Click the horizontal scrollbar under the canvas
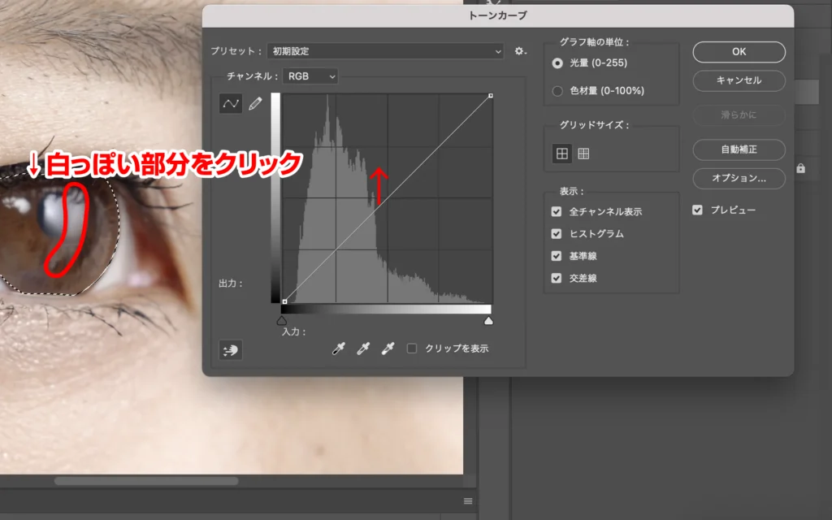This screenshot has height=520, width=832. coord(146,481)
